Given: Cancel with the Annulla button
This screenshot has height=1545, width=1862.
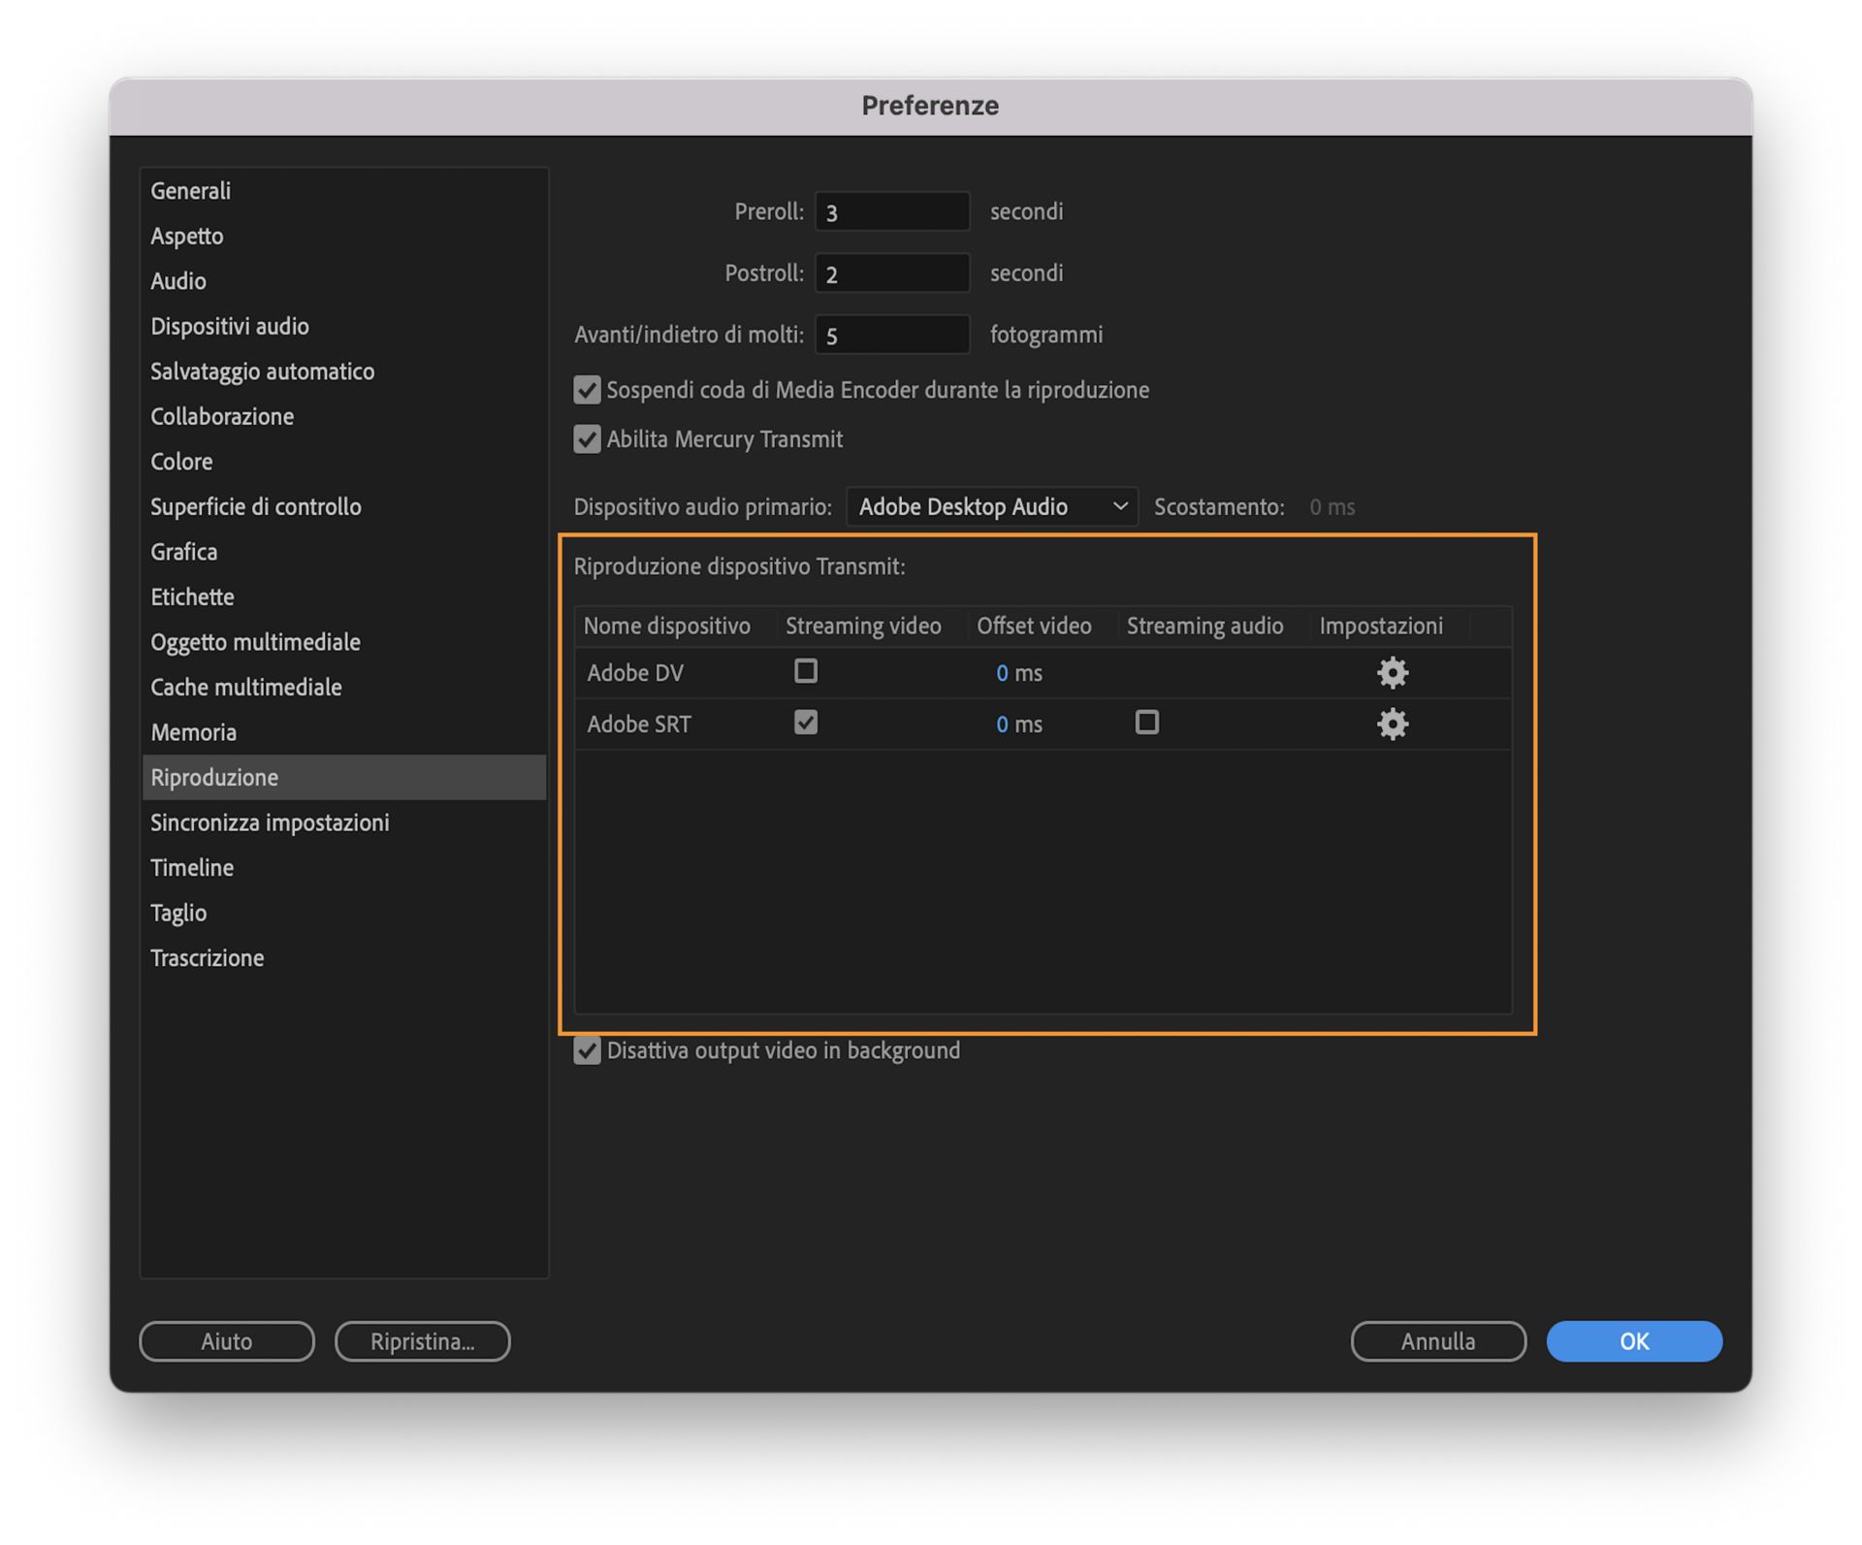Looking at the screenshot, I should coord(1438,1341).
